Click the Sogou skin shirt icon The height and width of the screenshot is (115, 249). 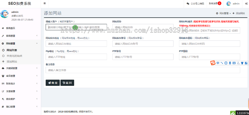242,63
